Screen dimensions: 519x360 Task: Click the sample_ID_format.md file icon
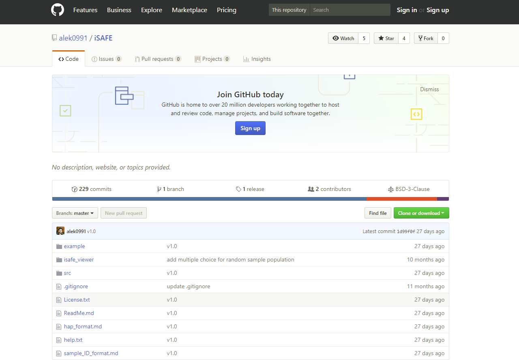(59, 353)
